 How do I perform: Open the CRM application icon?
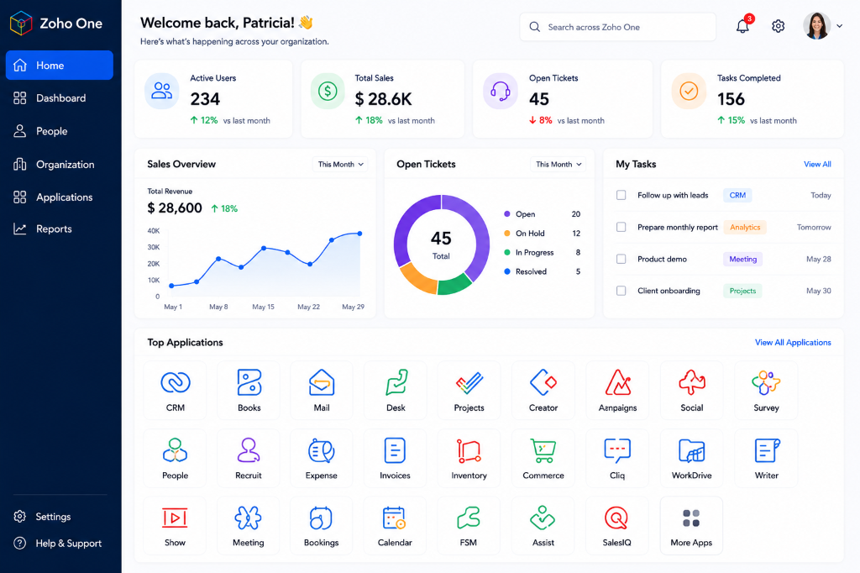[175, 390]
